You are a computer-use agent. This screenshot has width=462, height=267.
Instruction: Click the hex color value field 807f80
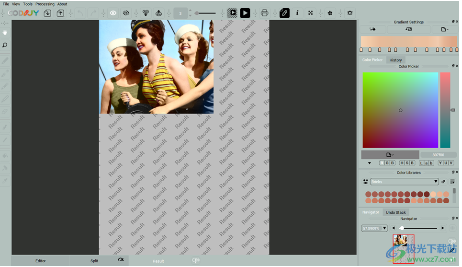(x=438, y=155)
